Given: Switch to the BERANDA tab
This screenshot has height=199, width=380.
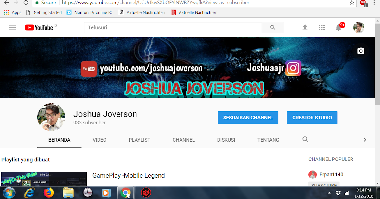Looking at the screenshot, I should point(59,140).
